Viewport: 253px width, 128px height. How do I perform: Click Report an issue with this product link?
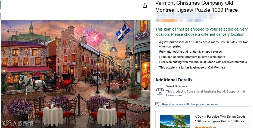tap(190, 104)
